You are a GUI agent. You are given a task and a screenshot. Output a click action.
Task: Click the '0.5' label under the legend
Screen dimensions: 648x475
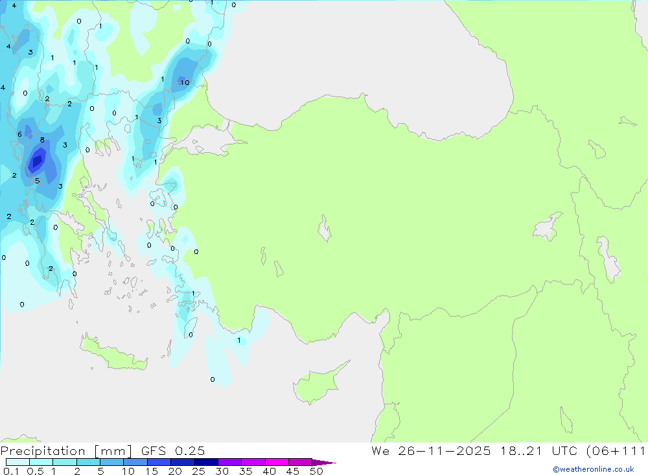point(35,471)
